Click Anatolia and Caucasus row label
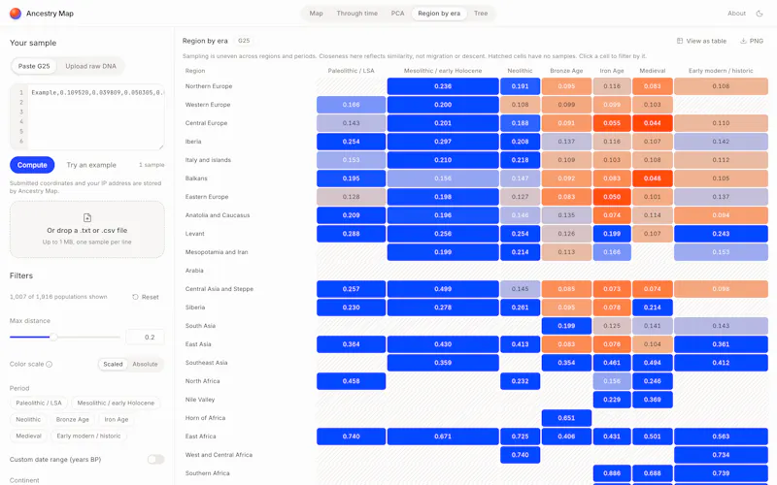The width and height of the screenshot is (777, 485). pyautogui.click(x=218, y=215)
